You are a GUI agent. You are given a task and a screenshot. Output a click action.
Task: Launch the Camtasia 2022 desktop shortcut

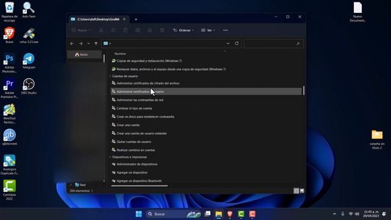click(x=10, y=190)
